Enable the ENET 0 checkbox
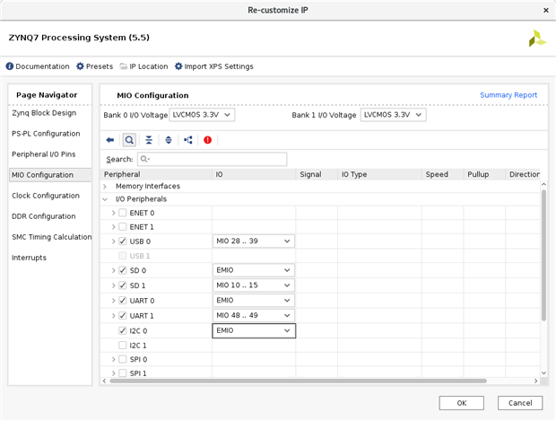Viewport: 556px width, 421px height. (x=123, y=213)
